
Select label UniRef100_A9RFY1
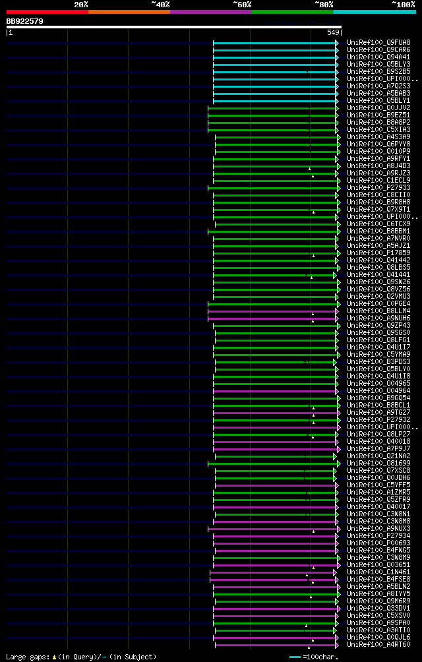[x=378, y=158]
